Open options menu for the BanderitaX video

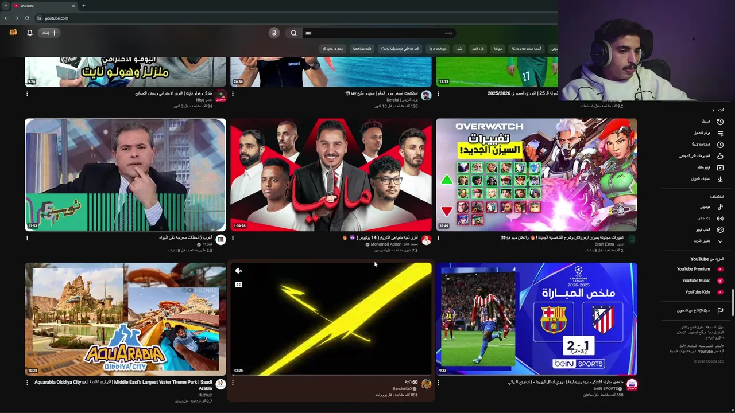point(233,383)
